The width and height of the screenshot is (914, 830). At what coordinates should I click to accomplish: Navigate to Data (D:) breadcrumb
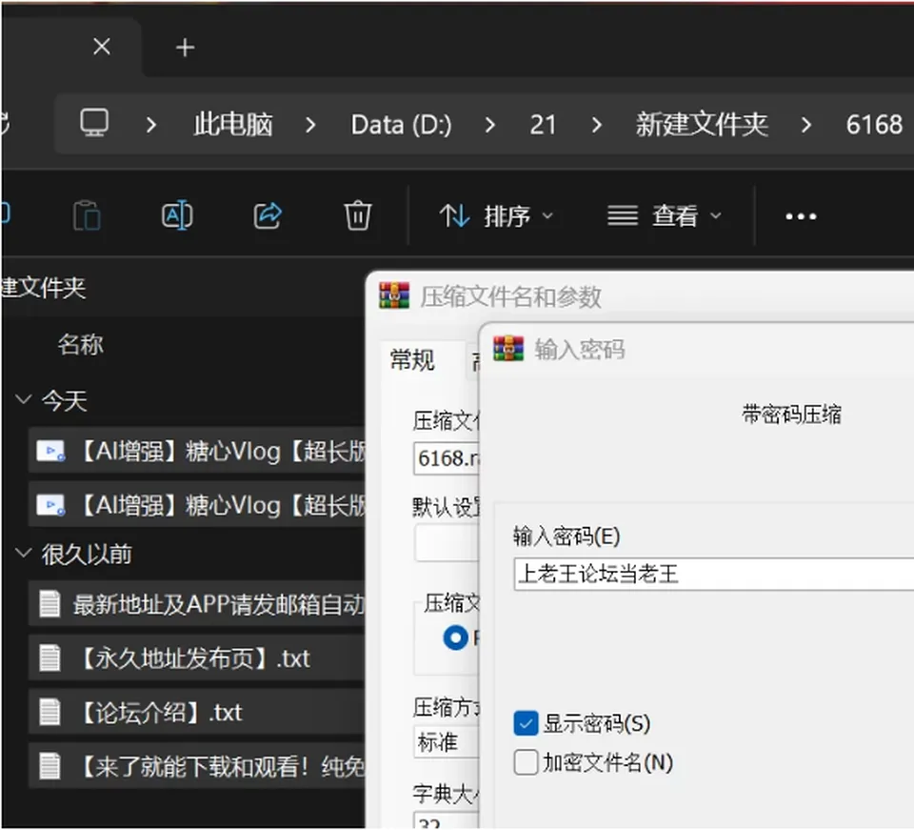coord(401,125)
